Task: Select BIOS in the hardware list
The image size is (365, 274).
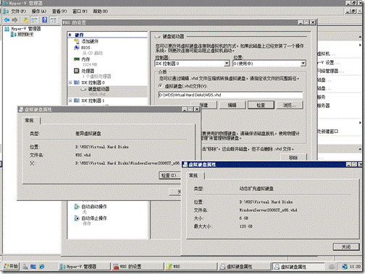Action: pyautogui.click(x=85, y=48)
